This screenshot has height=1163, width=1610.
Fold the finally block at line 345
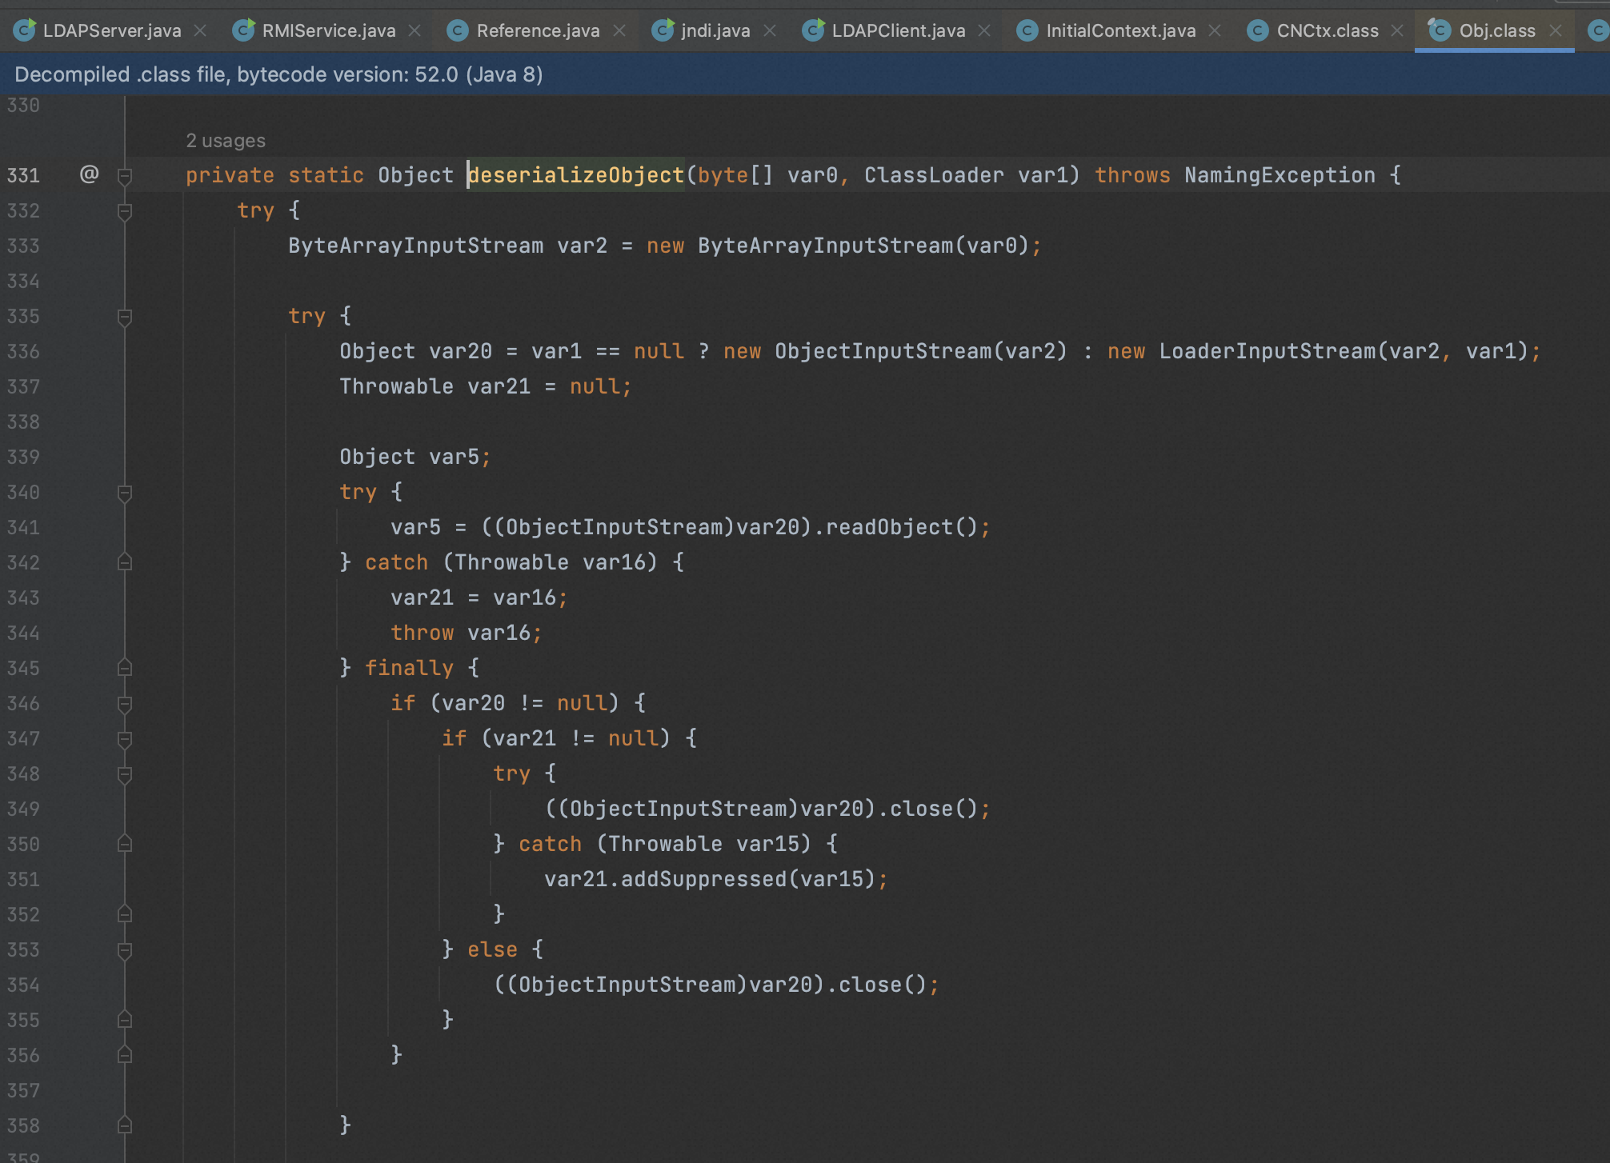point(124,668)
